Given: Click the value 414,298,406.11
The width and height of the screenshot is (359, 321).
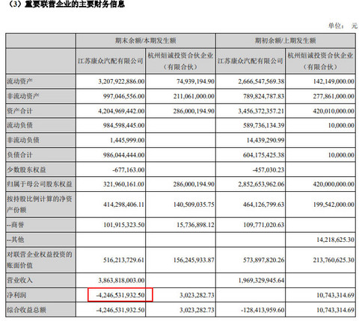Looking at the screenshot, I should (x=124, y=205).
